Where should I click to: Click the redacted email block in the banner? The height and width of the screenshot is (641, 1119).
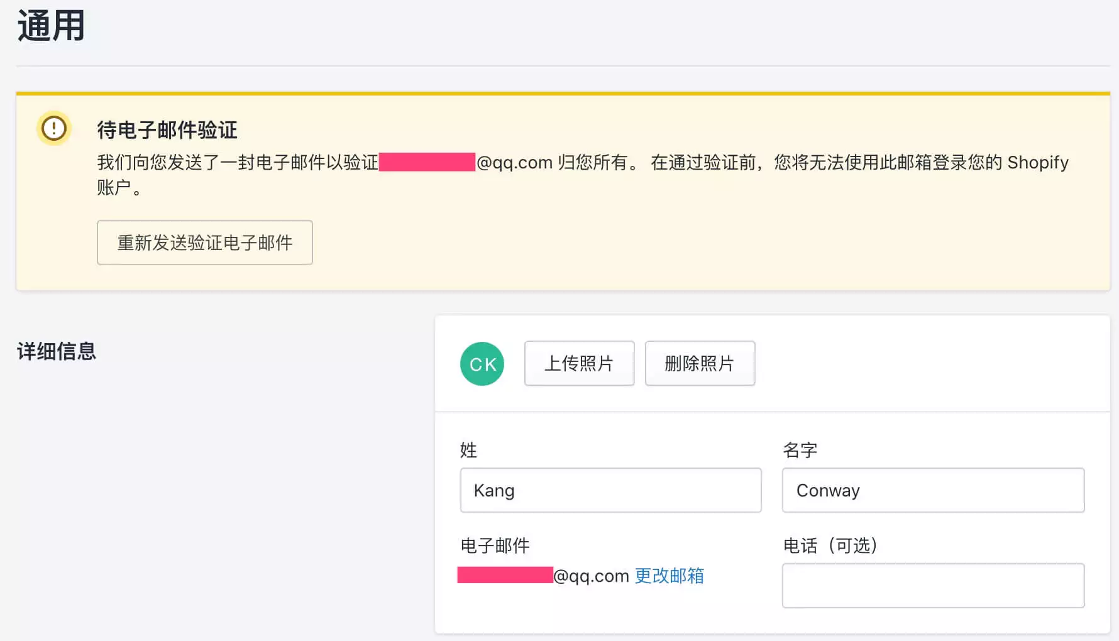[427, 162]
